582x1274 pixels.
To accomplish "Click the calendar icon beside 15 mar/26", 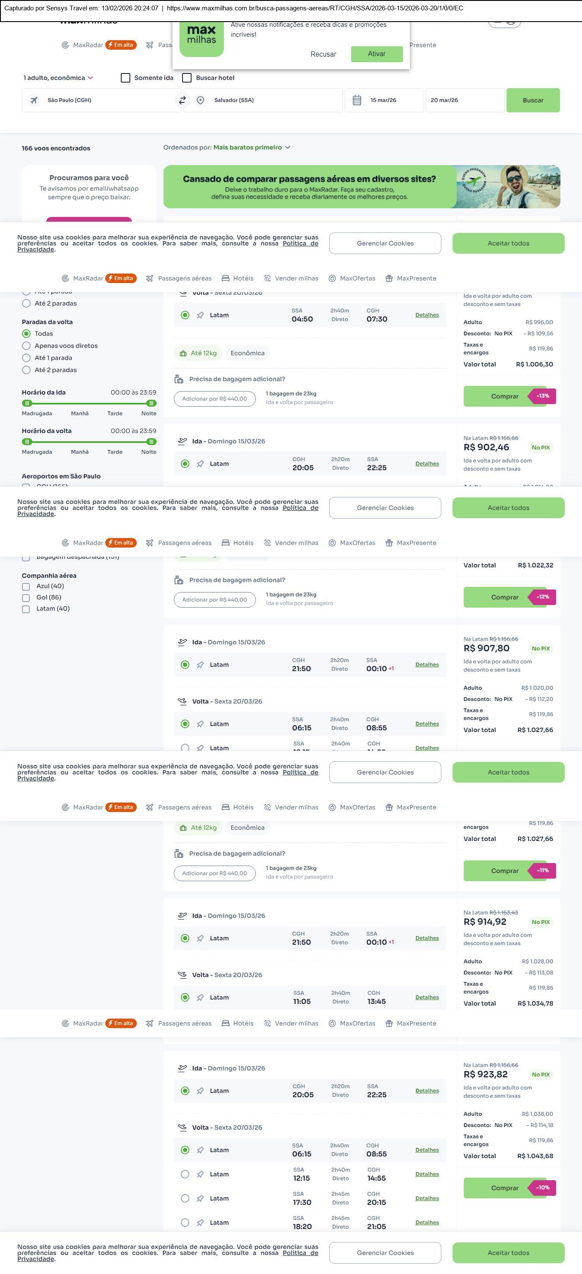I will [357, 100].
